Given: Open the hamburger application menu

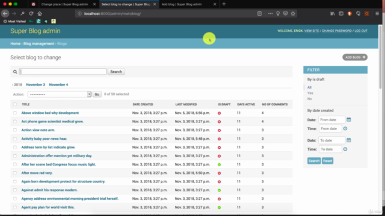Looking at the screenshot, I should coord(377,13).
